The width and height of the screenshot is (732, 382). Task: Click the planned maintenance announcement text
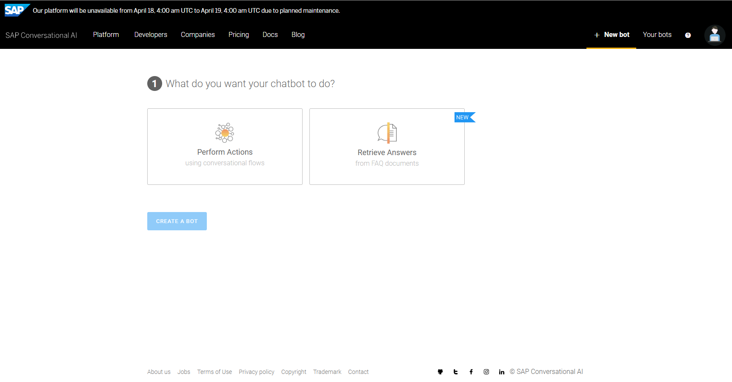(x=186, y=11)
